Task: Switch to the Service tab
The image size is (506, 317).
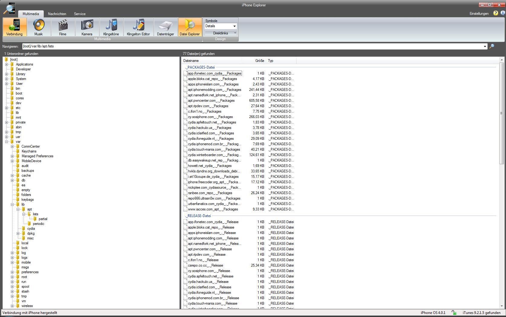Action: [x=80, y=14]
